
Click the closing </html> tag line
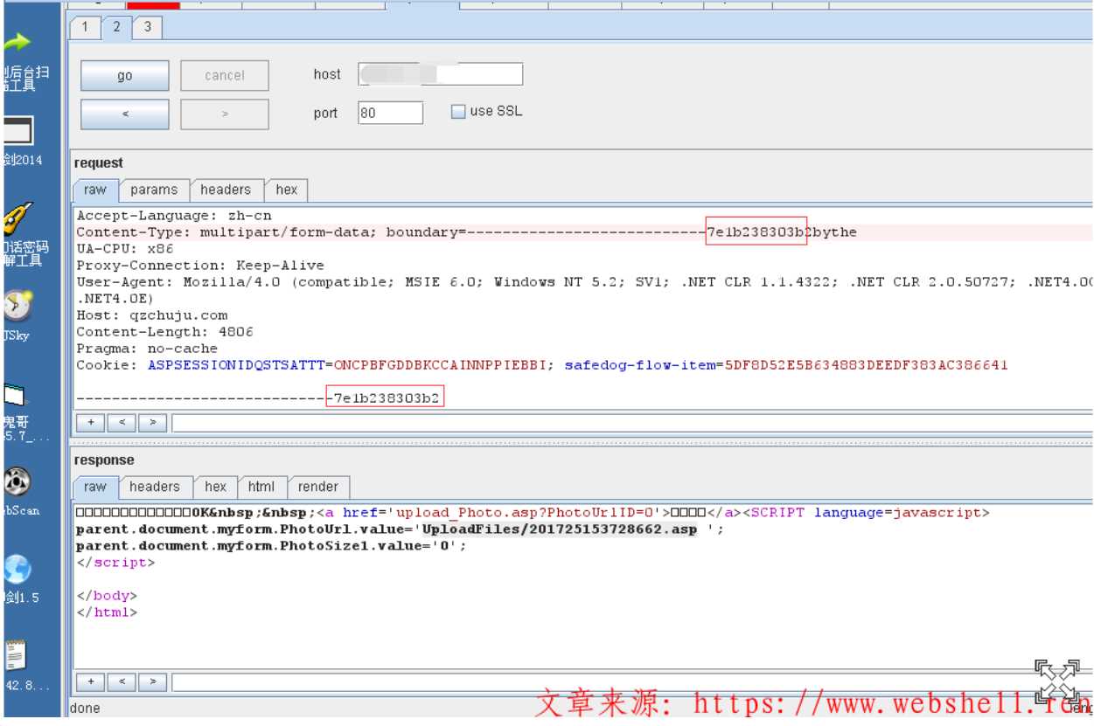coord(107,612)
